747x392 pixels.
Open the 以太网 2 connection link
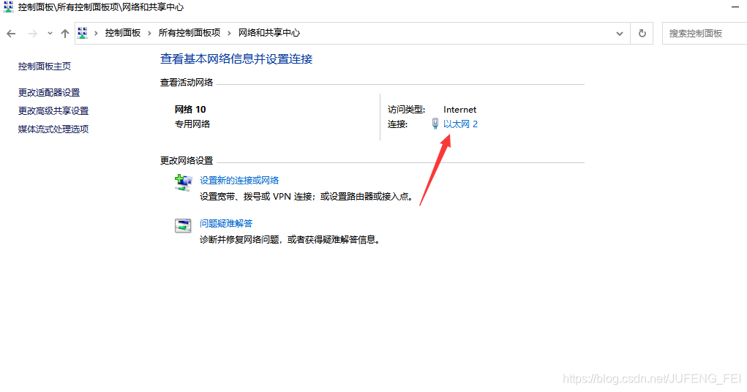coord(460,124)
